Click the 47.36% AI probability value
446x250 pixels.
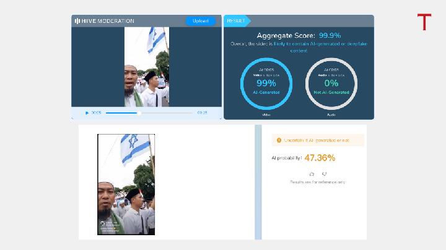pyautogui.click(x=320, y=158)
